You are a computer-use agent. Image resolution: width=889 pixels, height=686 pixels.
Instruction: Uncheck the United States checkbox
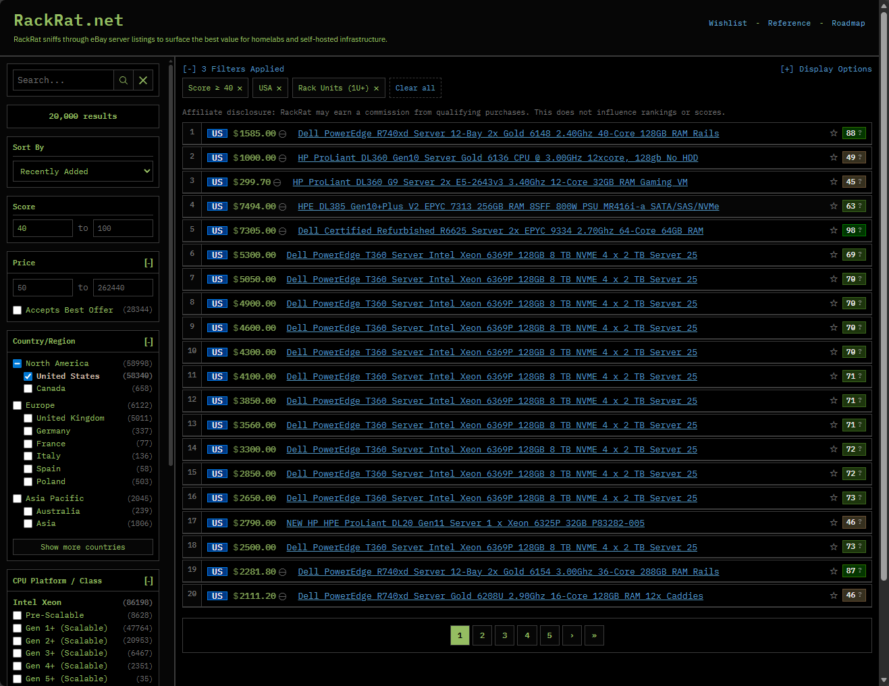point(28,376)
